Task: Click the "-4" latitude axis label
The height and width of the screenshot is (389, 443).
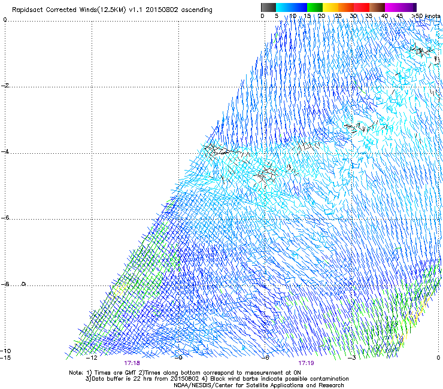Action: [x=5, y=151]
